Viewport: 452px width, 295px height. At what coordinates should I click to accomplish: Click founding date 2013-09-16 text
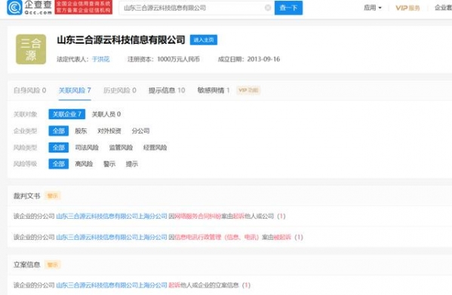(263, 60)
